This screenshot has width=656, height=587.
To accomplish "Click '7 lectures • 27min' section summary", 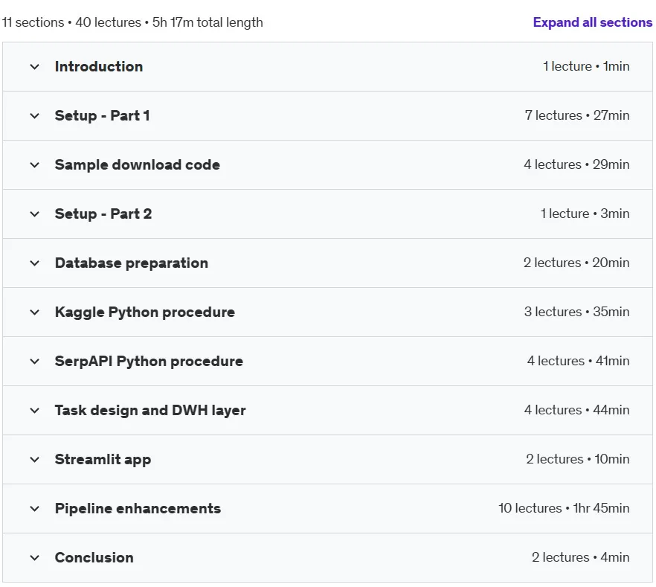I will [577, 115].
